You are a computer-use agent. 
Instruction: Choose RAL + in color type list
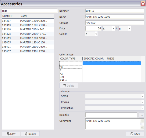pos(71,80)
